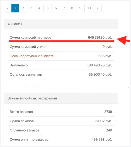
Task: Open page 6 in pagination
Action: [x=56, y=8]
